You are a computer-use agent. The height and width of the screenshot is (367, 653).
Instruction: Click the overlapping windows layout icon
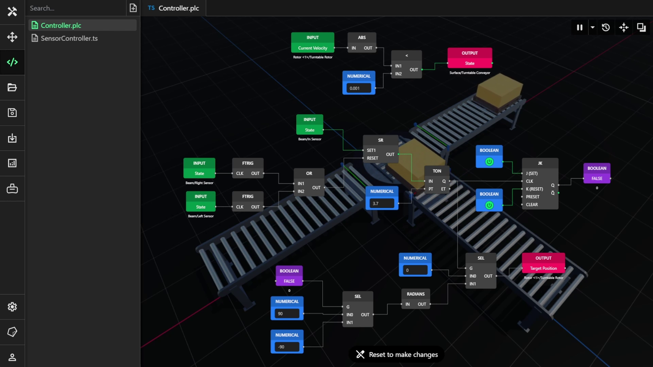641,28
